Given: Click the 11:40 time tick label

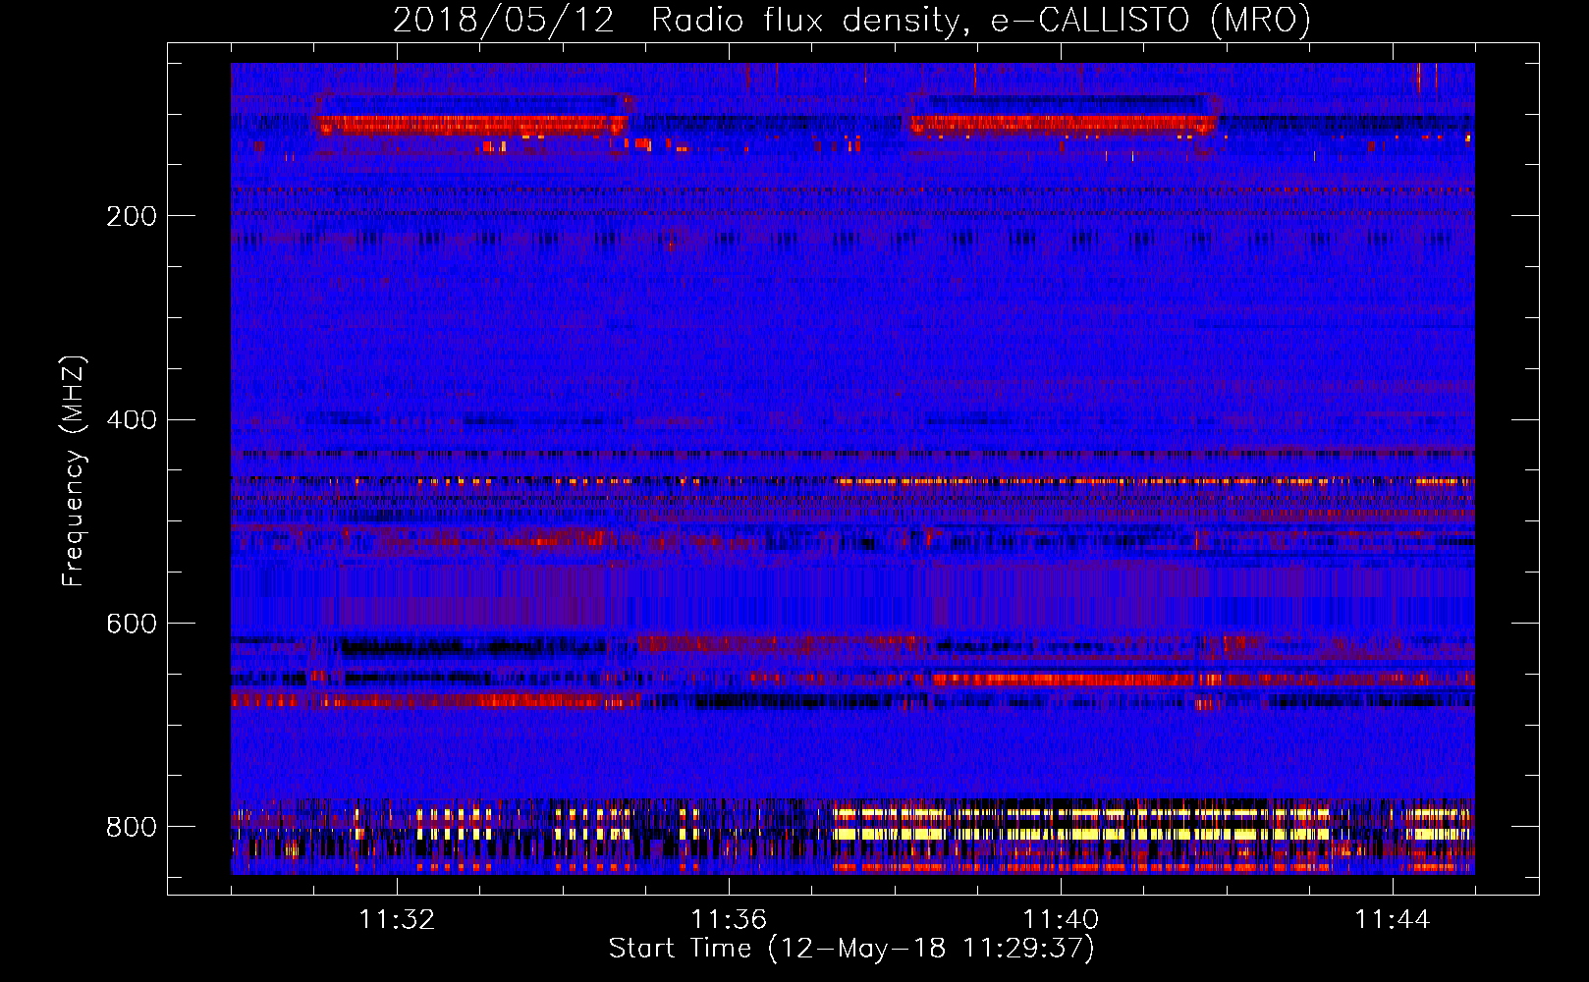Looking at the screenshot, I should [x=1061, y=920].
